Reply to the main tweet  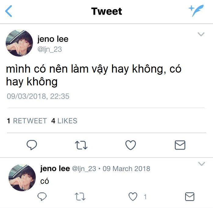coord(32,145)
